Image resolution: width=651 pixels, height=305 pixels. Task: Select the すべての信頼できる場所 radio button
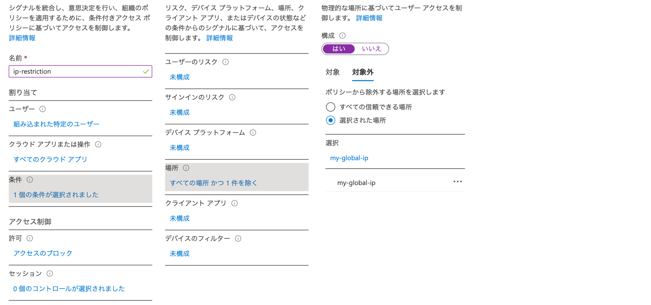(330, 107)
